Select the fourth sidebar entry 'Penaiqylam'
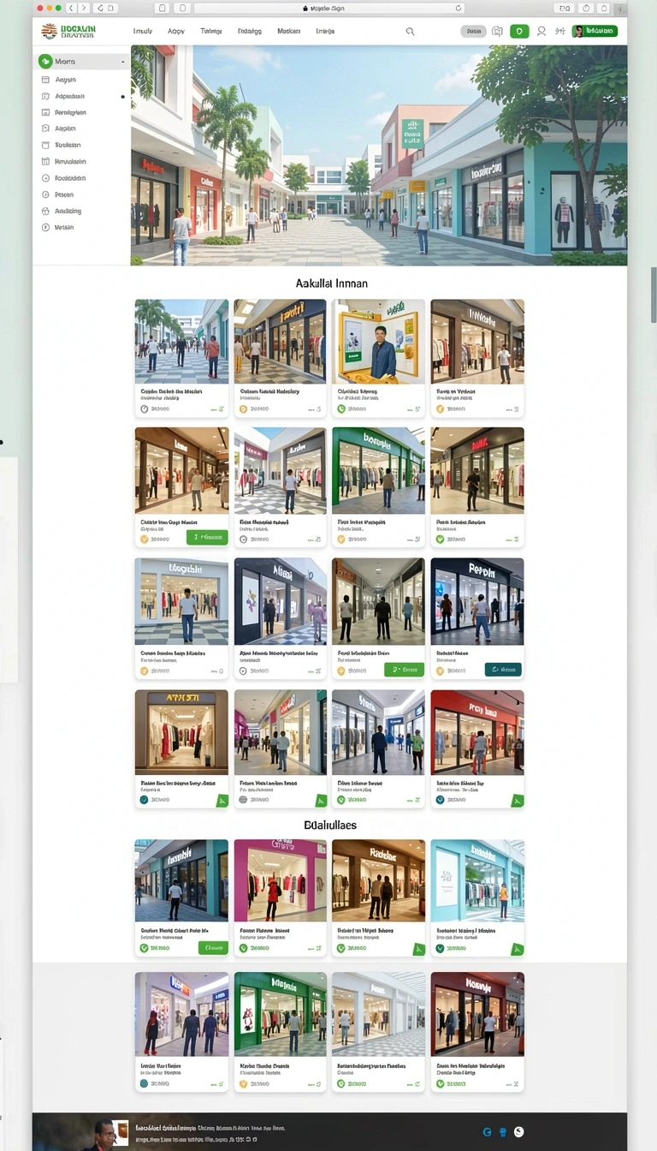The width and height of the screenshot is (657, 1151). [x=70, y=113]
